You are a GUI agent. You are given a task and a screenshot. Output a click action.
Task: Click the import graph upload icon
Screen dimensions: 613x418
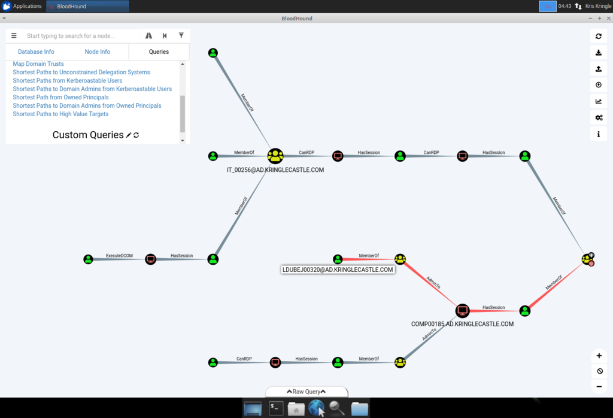pos(599,69)
